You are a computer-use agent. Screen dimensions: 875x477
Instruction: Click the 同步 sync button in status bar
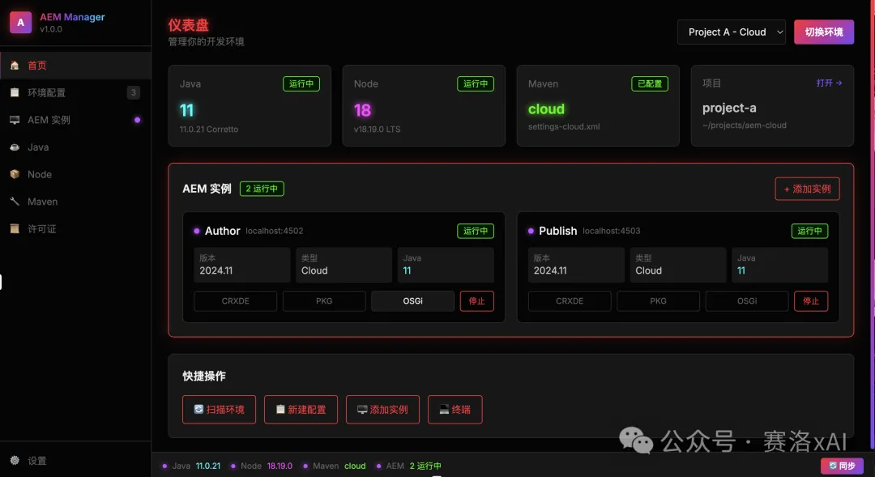[841, 466]
